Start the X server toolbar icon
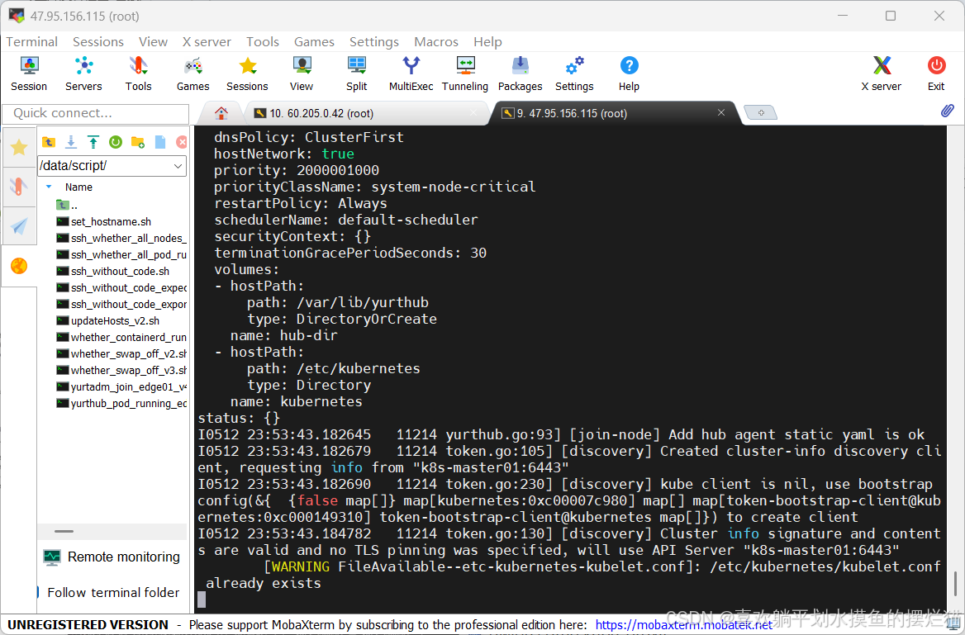Screen dimensions: 965x635 [x=882, y=73]
